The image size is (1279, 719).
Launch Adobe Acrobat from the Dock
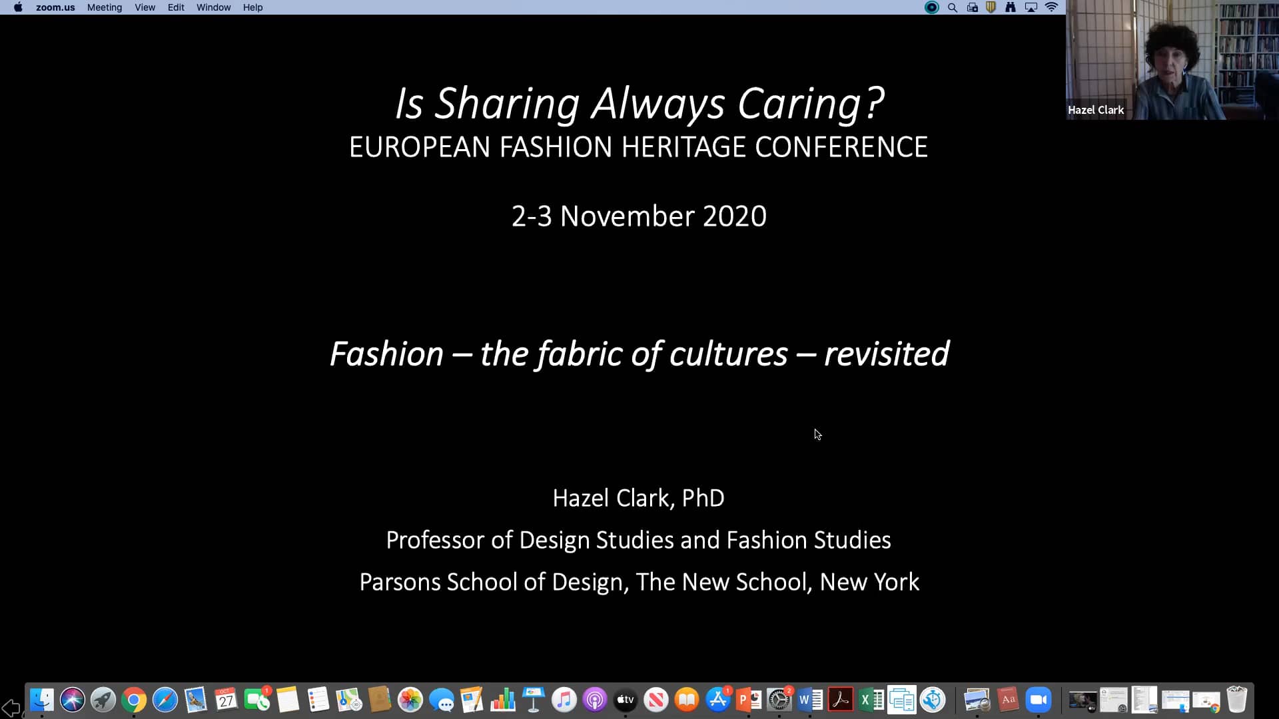(x=841, y=700)
